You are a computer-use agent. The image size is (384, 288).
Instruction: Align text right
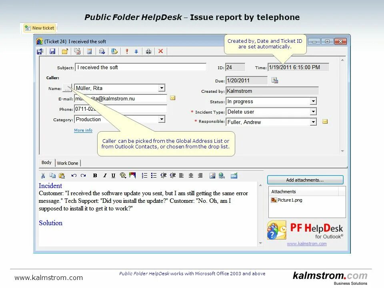(200, 175)
